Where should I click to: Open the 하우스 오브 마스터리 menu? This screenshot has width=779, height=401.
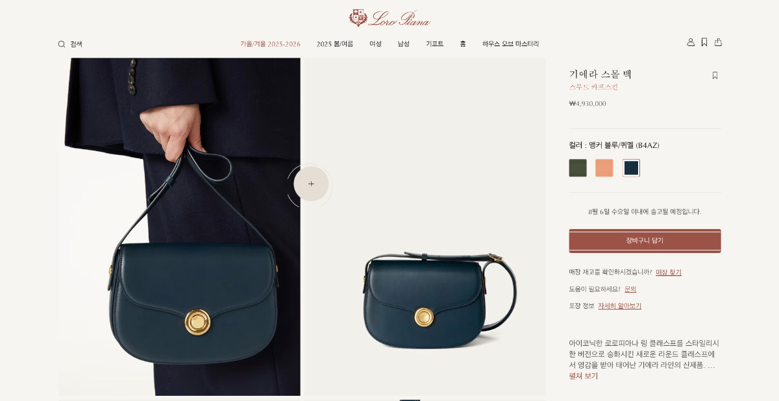[510, 44]
